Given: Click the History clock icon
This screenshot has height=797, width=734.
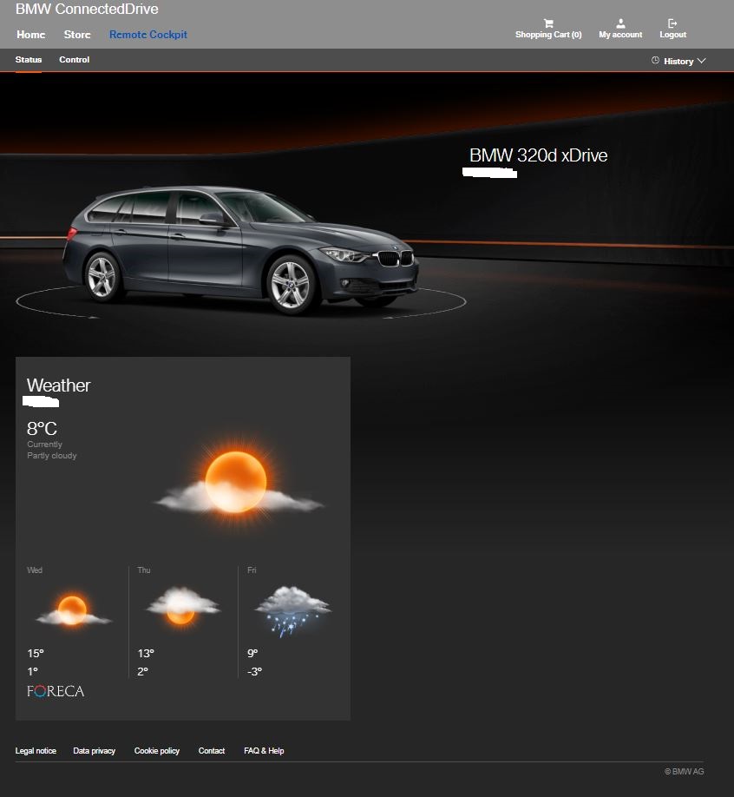Looking at the screenshot, I should tap(655, 61).
